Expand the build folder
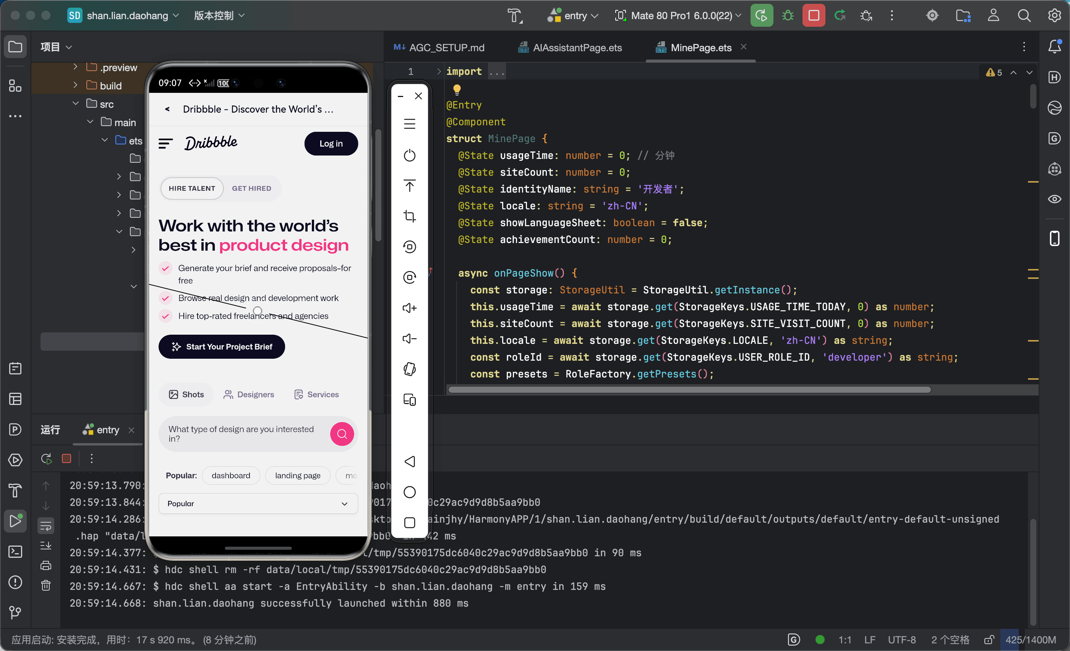The width and height of the screenshot is (1070, 651). click(76, 85)
